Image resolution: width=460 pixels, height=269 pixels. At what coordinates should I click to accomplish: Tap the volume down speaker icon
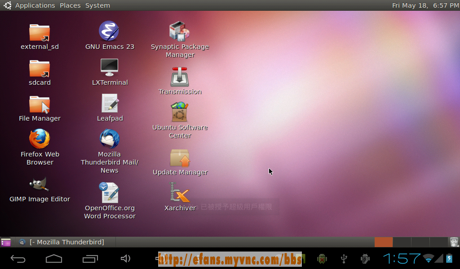[x=126, y=258]
